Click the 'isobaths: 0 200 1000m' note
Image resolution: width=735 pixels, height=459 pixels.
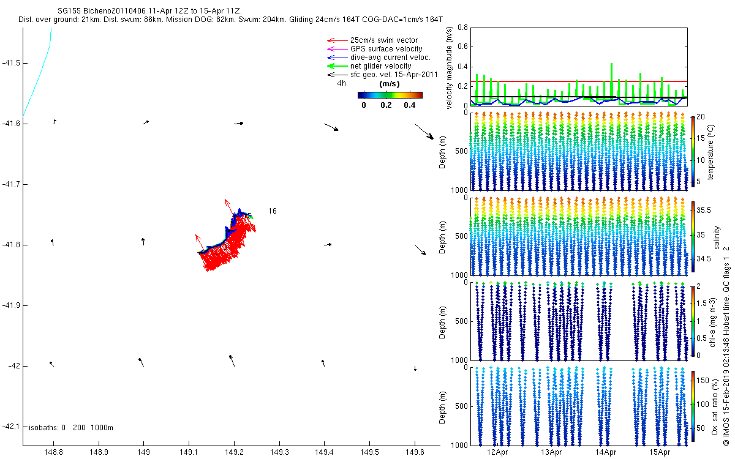point(71,427)
